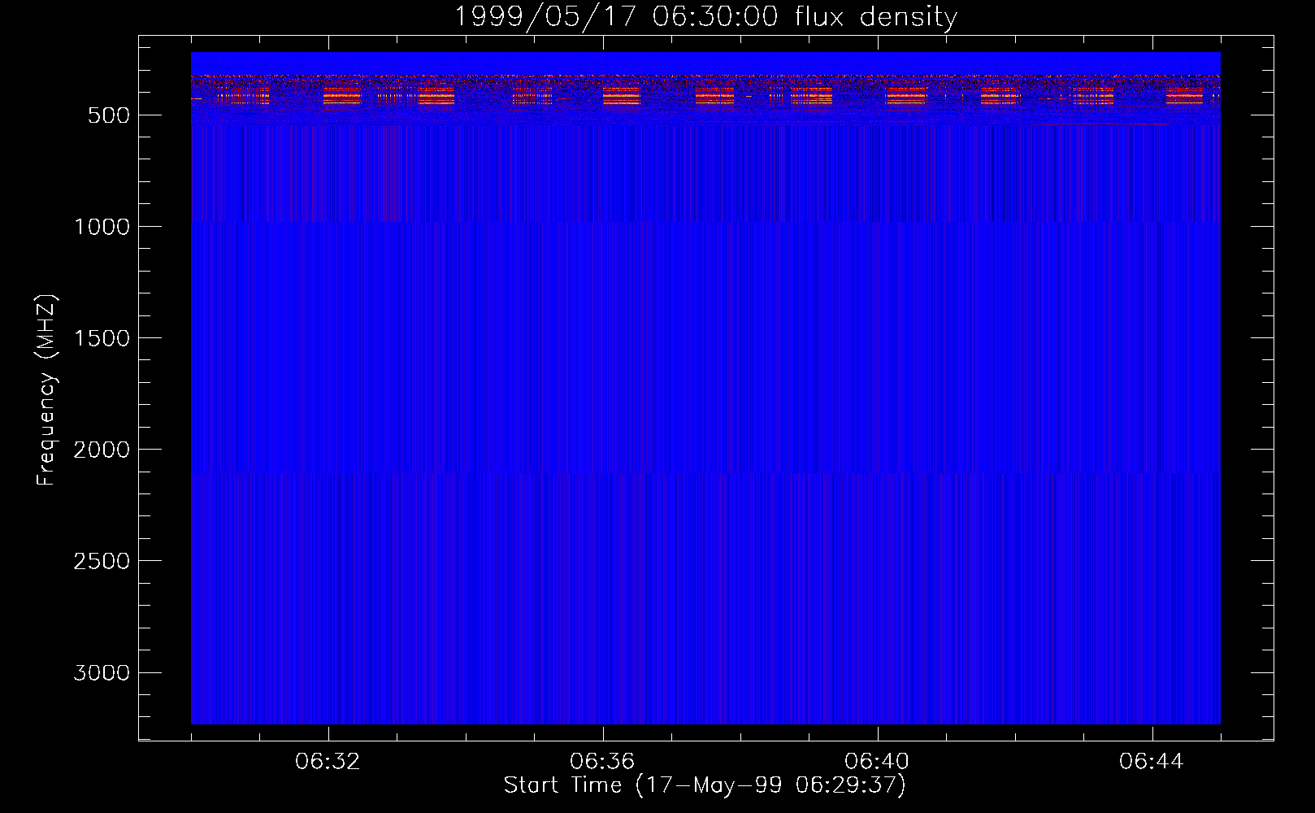Click the 1500 frequency tick label

coord(102,338)
